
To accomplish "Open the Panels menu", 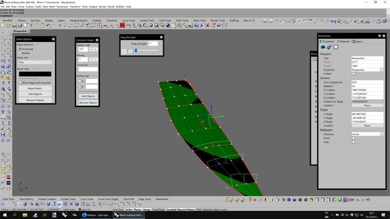I will pyautogui.click(x=111, y=7).
